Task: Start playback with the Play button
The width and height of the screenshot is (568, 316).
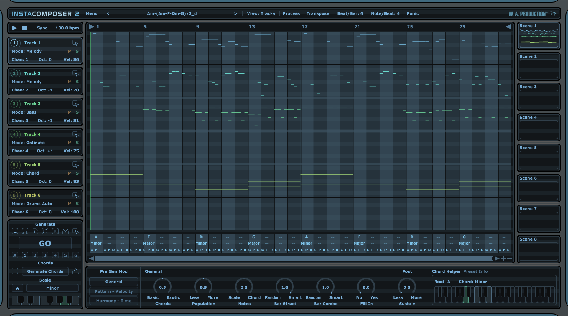Action: pos(14,28)
